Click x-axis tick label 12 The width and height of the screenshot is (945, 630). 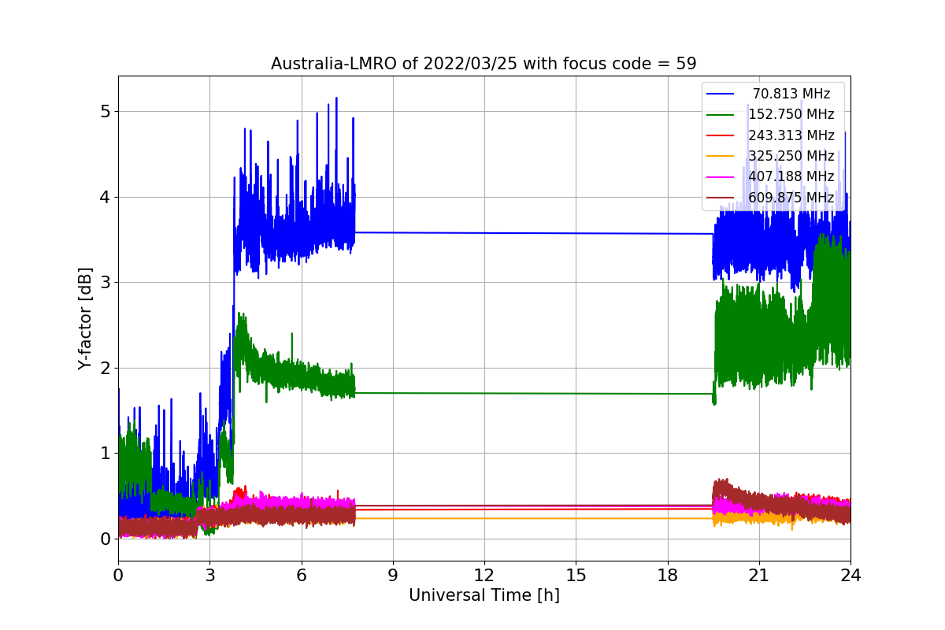(484, 576)
